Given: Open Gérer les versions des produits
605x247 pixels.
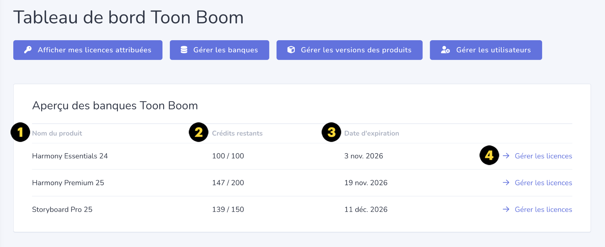Looking at the screenshot, I should tap(349, 50).
